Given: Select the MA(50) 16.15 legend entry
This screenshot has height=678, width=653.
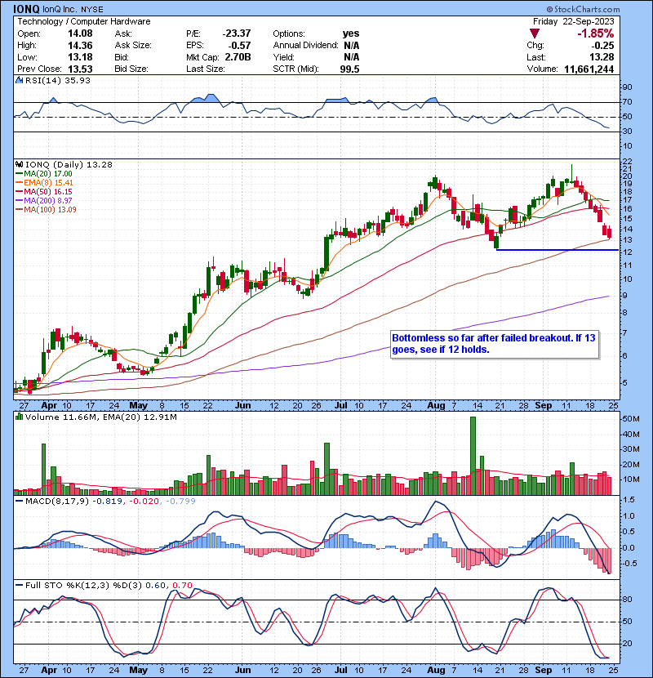Looking at the screenshot, I should pyautogui.click(x=44, y=191).
